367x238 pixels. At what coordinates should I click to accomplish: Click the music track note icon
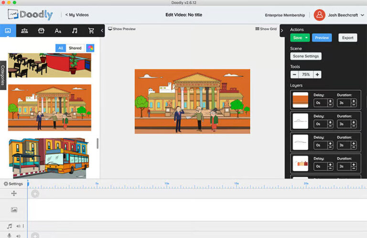10,226
